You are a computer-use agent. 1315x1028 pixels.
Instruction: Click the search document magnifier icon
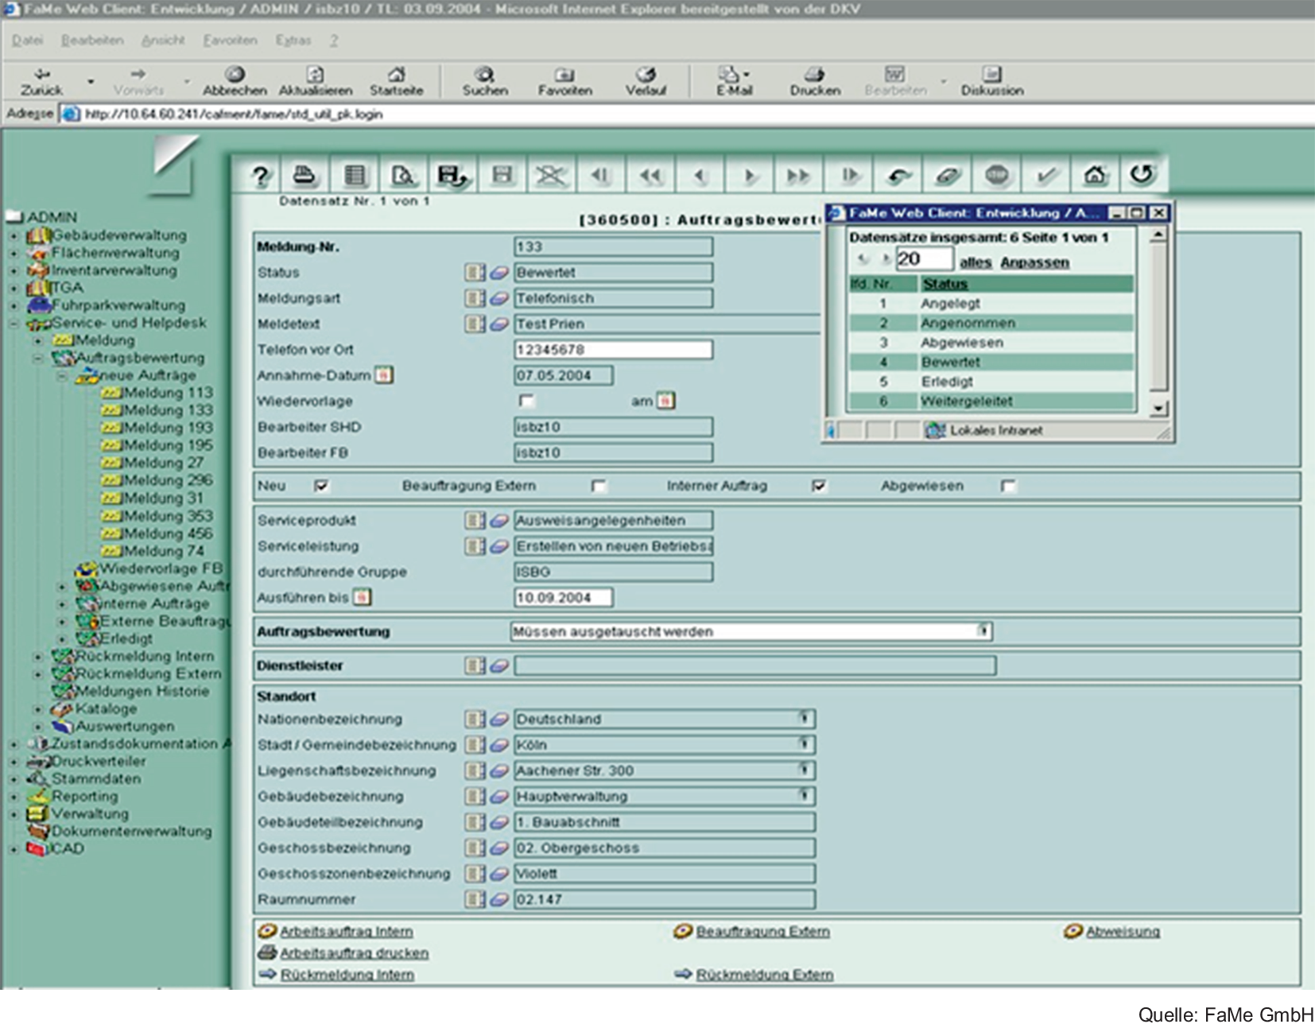(404, 175)
